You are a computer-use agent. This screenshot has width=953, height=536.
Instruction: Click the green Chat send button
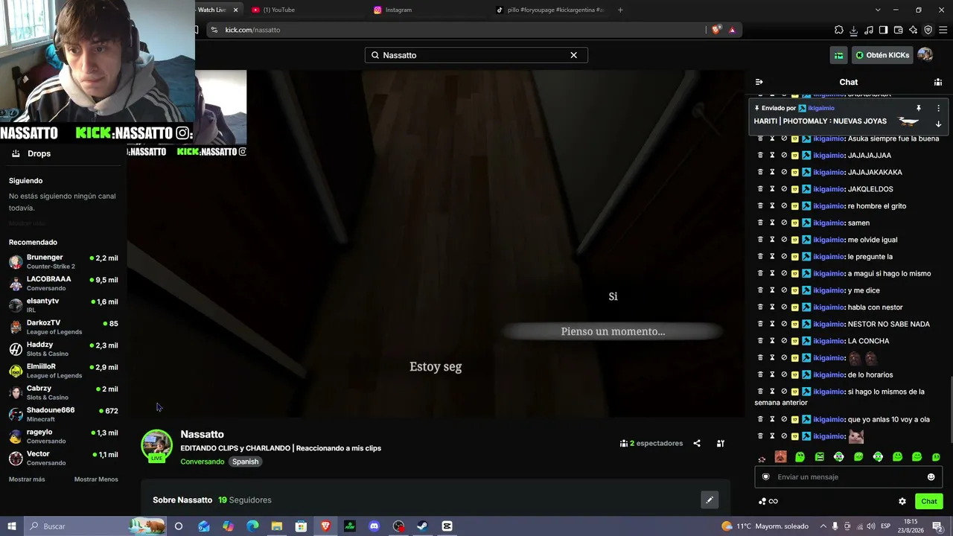tap(929, 502)
